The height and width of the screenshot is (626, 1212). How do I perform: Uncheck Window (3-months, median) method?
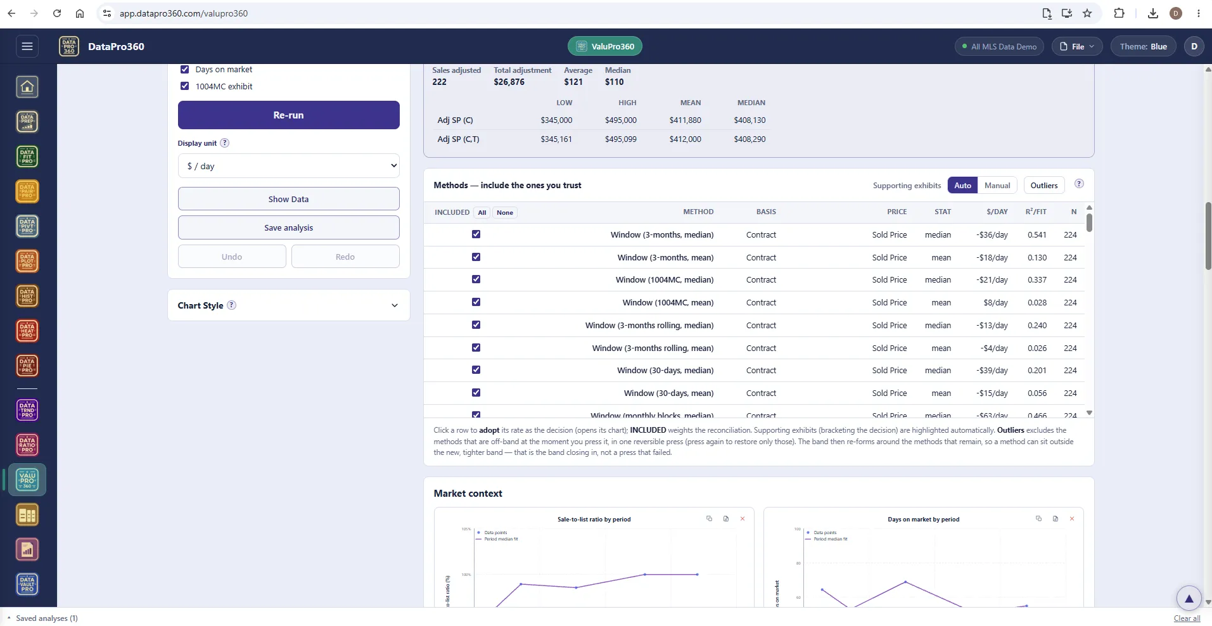click(476, 234)
